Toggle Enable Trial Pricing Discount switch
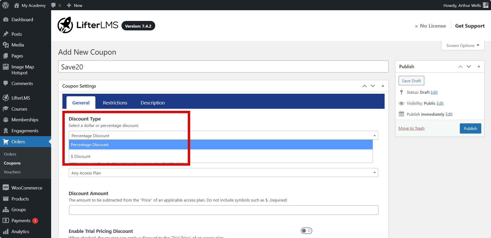491x238 pixels. pyautogui.click(x=306, y=231)
